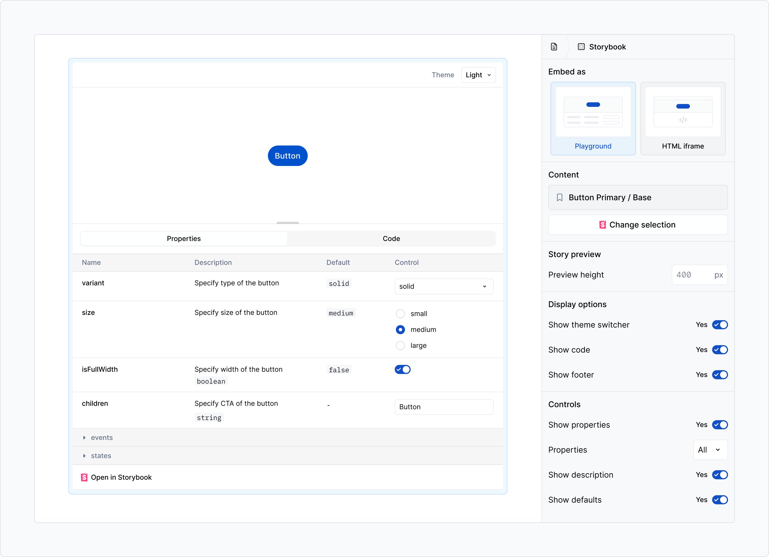Expand the events section
Screen dimensions: 769x557
click(288, 437)
